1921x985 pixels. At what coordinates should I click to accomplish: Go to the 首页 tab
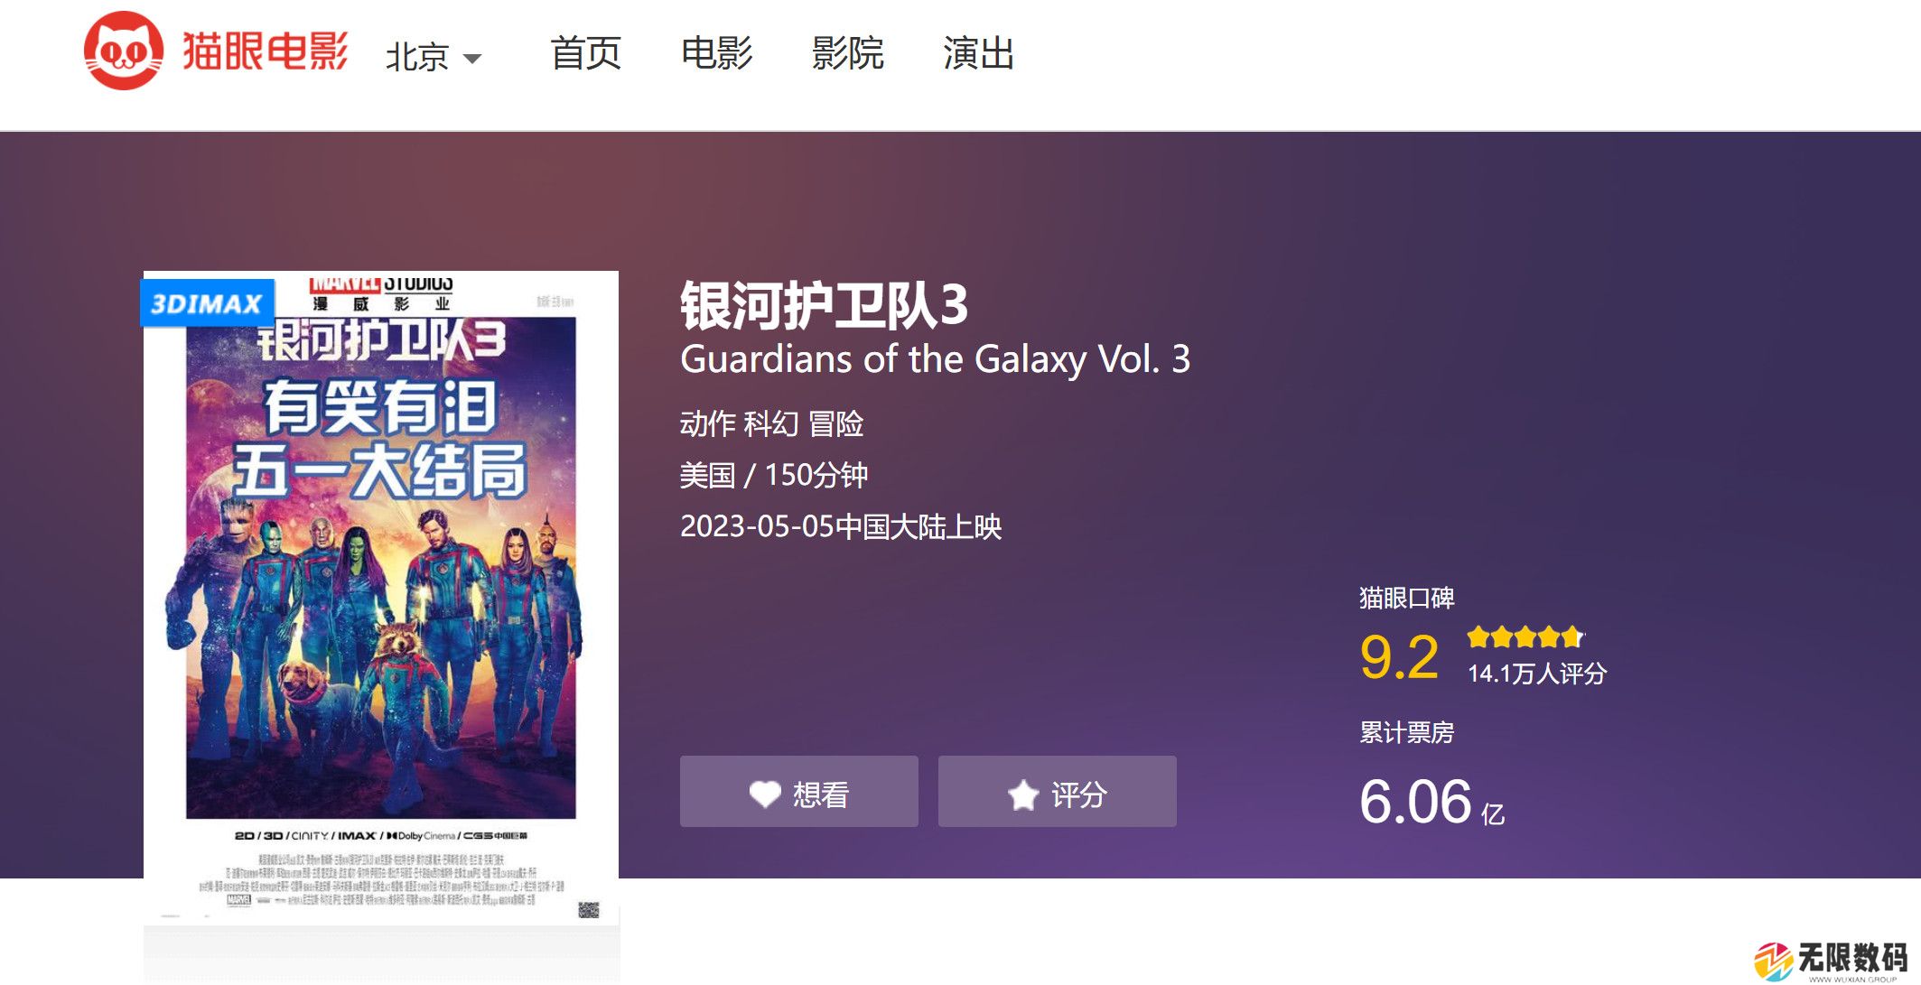pos(586,53)
